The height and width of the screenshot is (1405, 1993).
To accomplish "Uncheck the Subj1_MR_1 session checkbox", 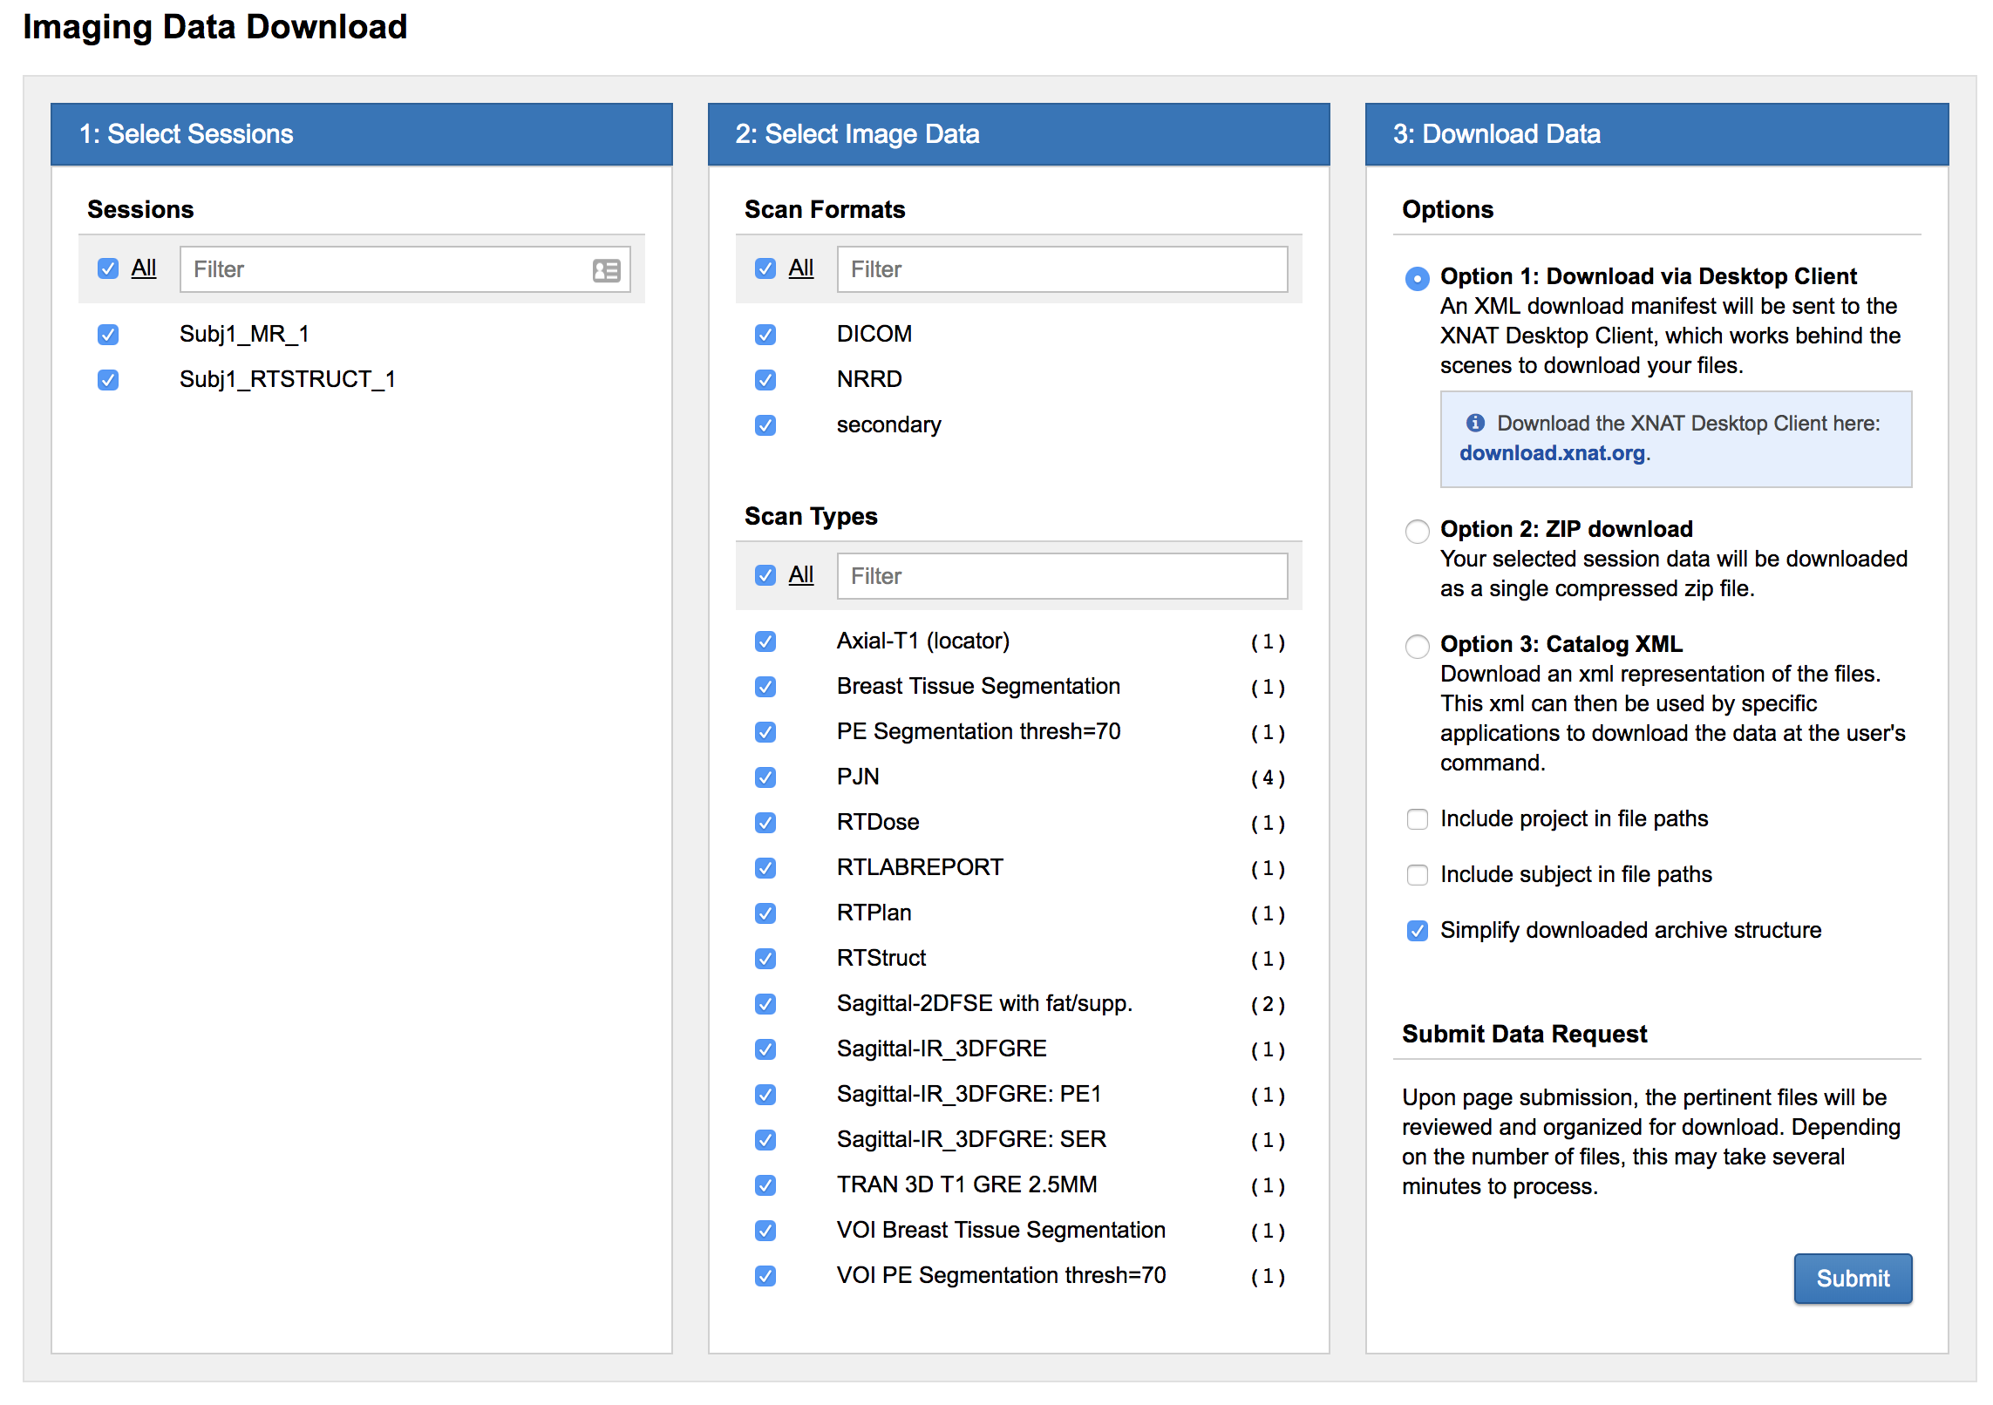I will click(x=108, y=335).
